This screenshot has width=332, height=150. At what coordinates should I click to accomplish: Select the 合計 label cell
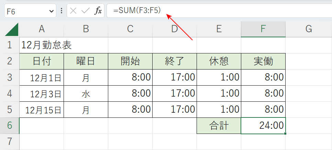point(219,126)
